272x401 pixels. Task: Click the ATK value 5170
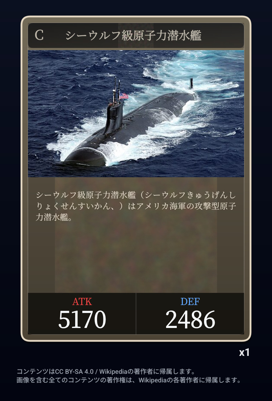82,320
